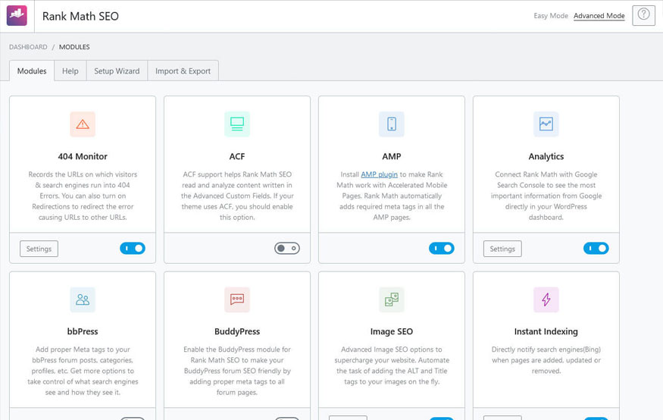Image resolution: width=663 pixels, height=420 pixels.
Task: Click the Image SEO options description
Action: [x=392, y=365]
